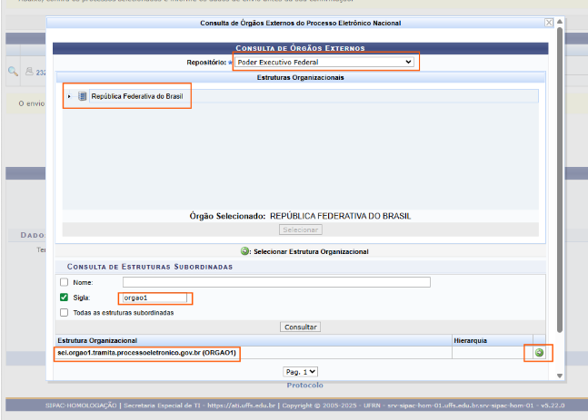This screenshot has width=588, height=420.
Task: Enable the Nome checkbox
Action: [64, 283]
